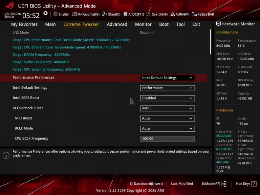Expand the NPU Boost dropdown
The height and width of the screenshot is (195, 260).
(167, 118)
